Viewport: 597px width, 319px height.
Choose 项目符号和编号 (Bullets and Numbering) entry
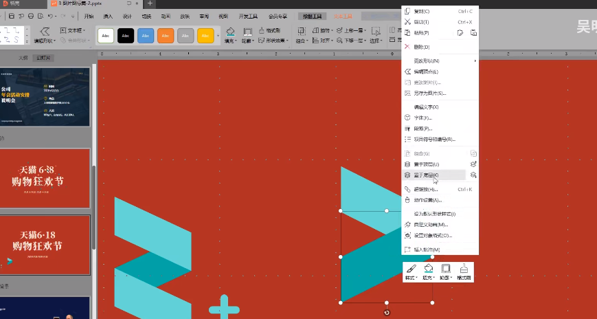coord(440,140)
